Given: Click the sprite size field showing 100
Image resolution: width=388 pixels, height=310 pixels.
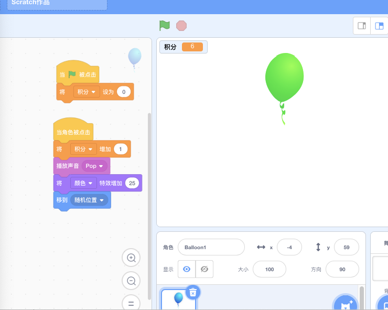Looking at the screenshot, I should coord(269,269).
